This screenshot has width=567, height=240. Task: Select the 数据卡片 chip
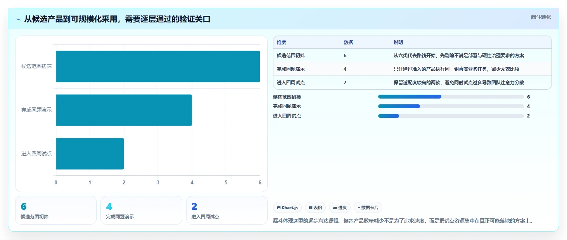[x=368, y=208]
